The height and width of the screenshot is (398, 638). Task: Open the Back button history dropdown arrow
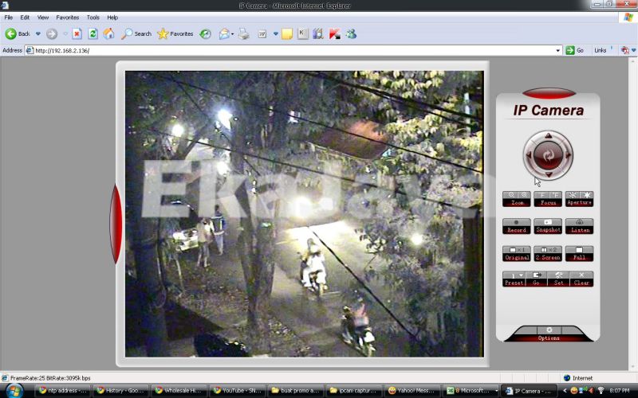coord(37,33)
